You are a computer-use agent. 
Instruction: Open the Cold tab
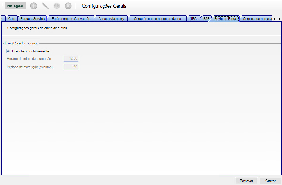12,19
